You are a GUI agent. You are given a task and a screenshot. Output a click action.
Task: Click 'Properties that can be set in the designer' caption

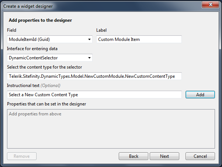(x=46, y=104)
